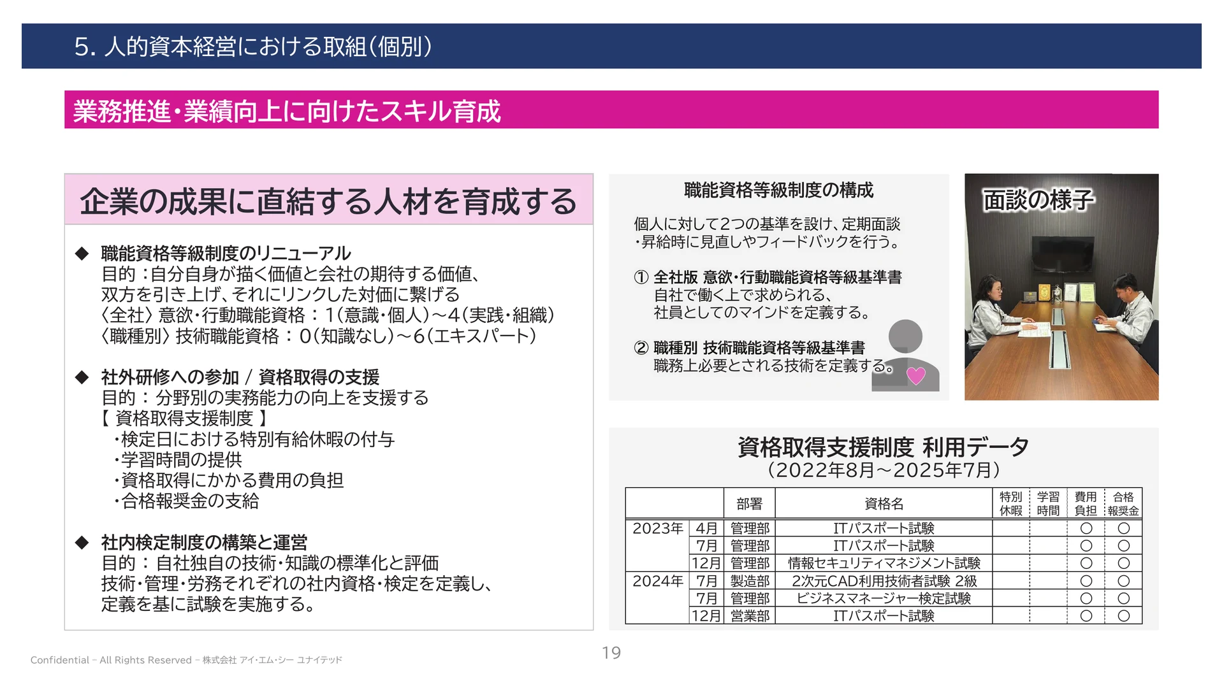Select the cell 2次元CAD利用技術者試験 2級
Image resolution: width=1224 pixels, height=688 pixels.
click(884, 581)
